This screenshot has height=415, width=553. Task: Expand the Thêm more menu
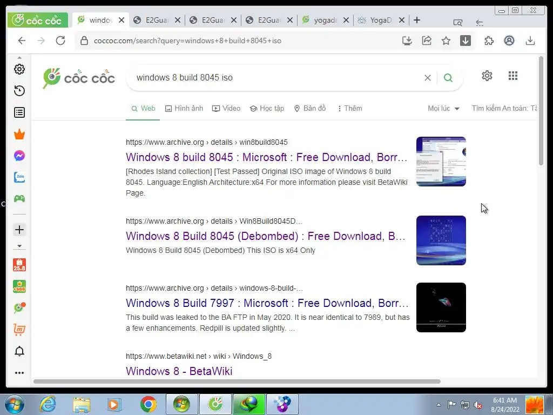(x=350, y=108)
